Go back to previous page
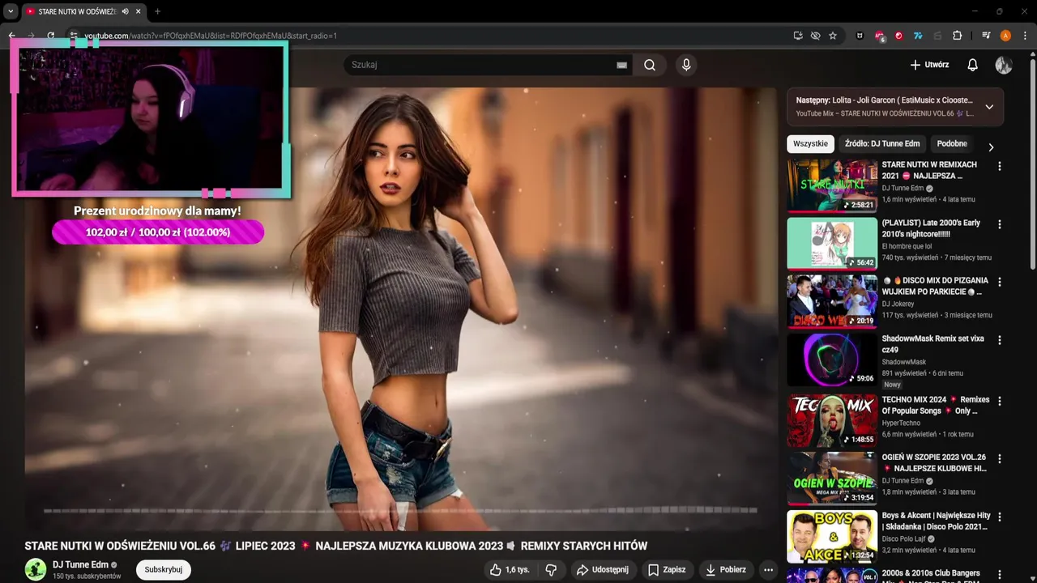 point(11,36)
